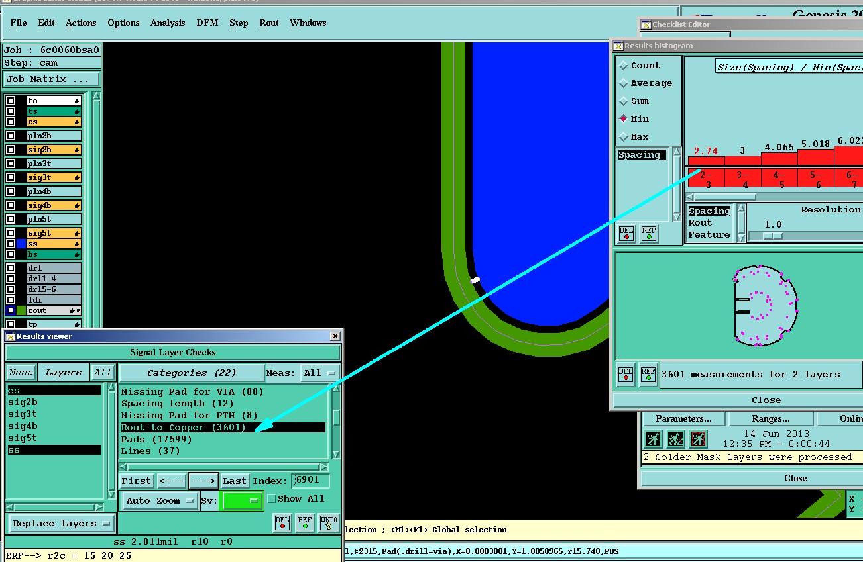Toggle the rout layer display checkbox
863x562 pixels.
click(11, 310)
